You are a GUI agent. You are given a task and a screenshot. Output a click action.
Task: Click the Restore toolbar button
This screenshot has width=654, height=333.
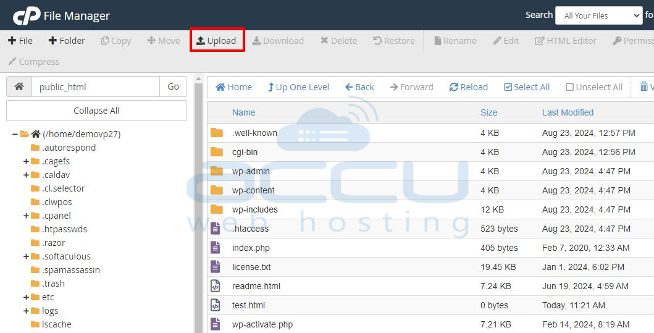(x=394, y=41)
